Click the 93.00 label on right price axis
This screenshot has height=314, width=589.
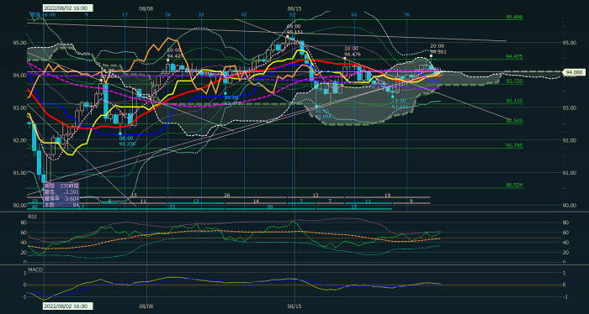(x=569, y=108)
